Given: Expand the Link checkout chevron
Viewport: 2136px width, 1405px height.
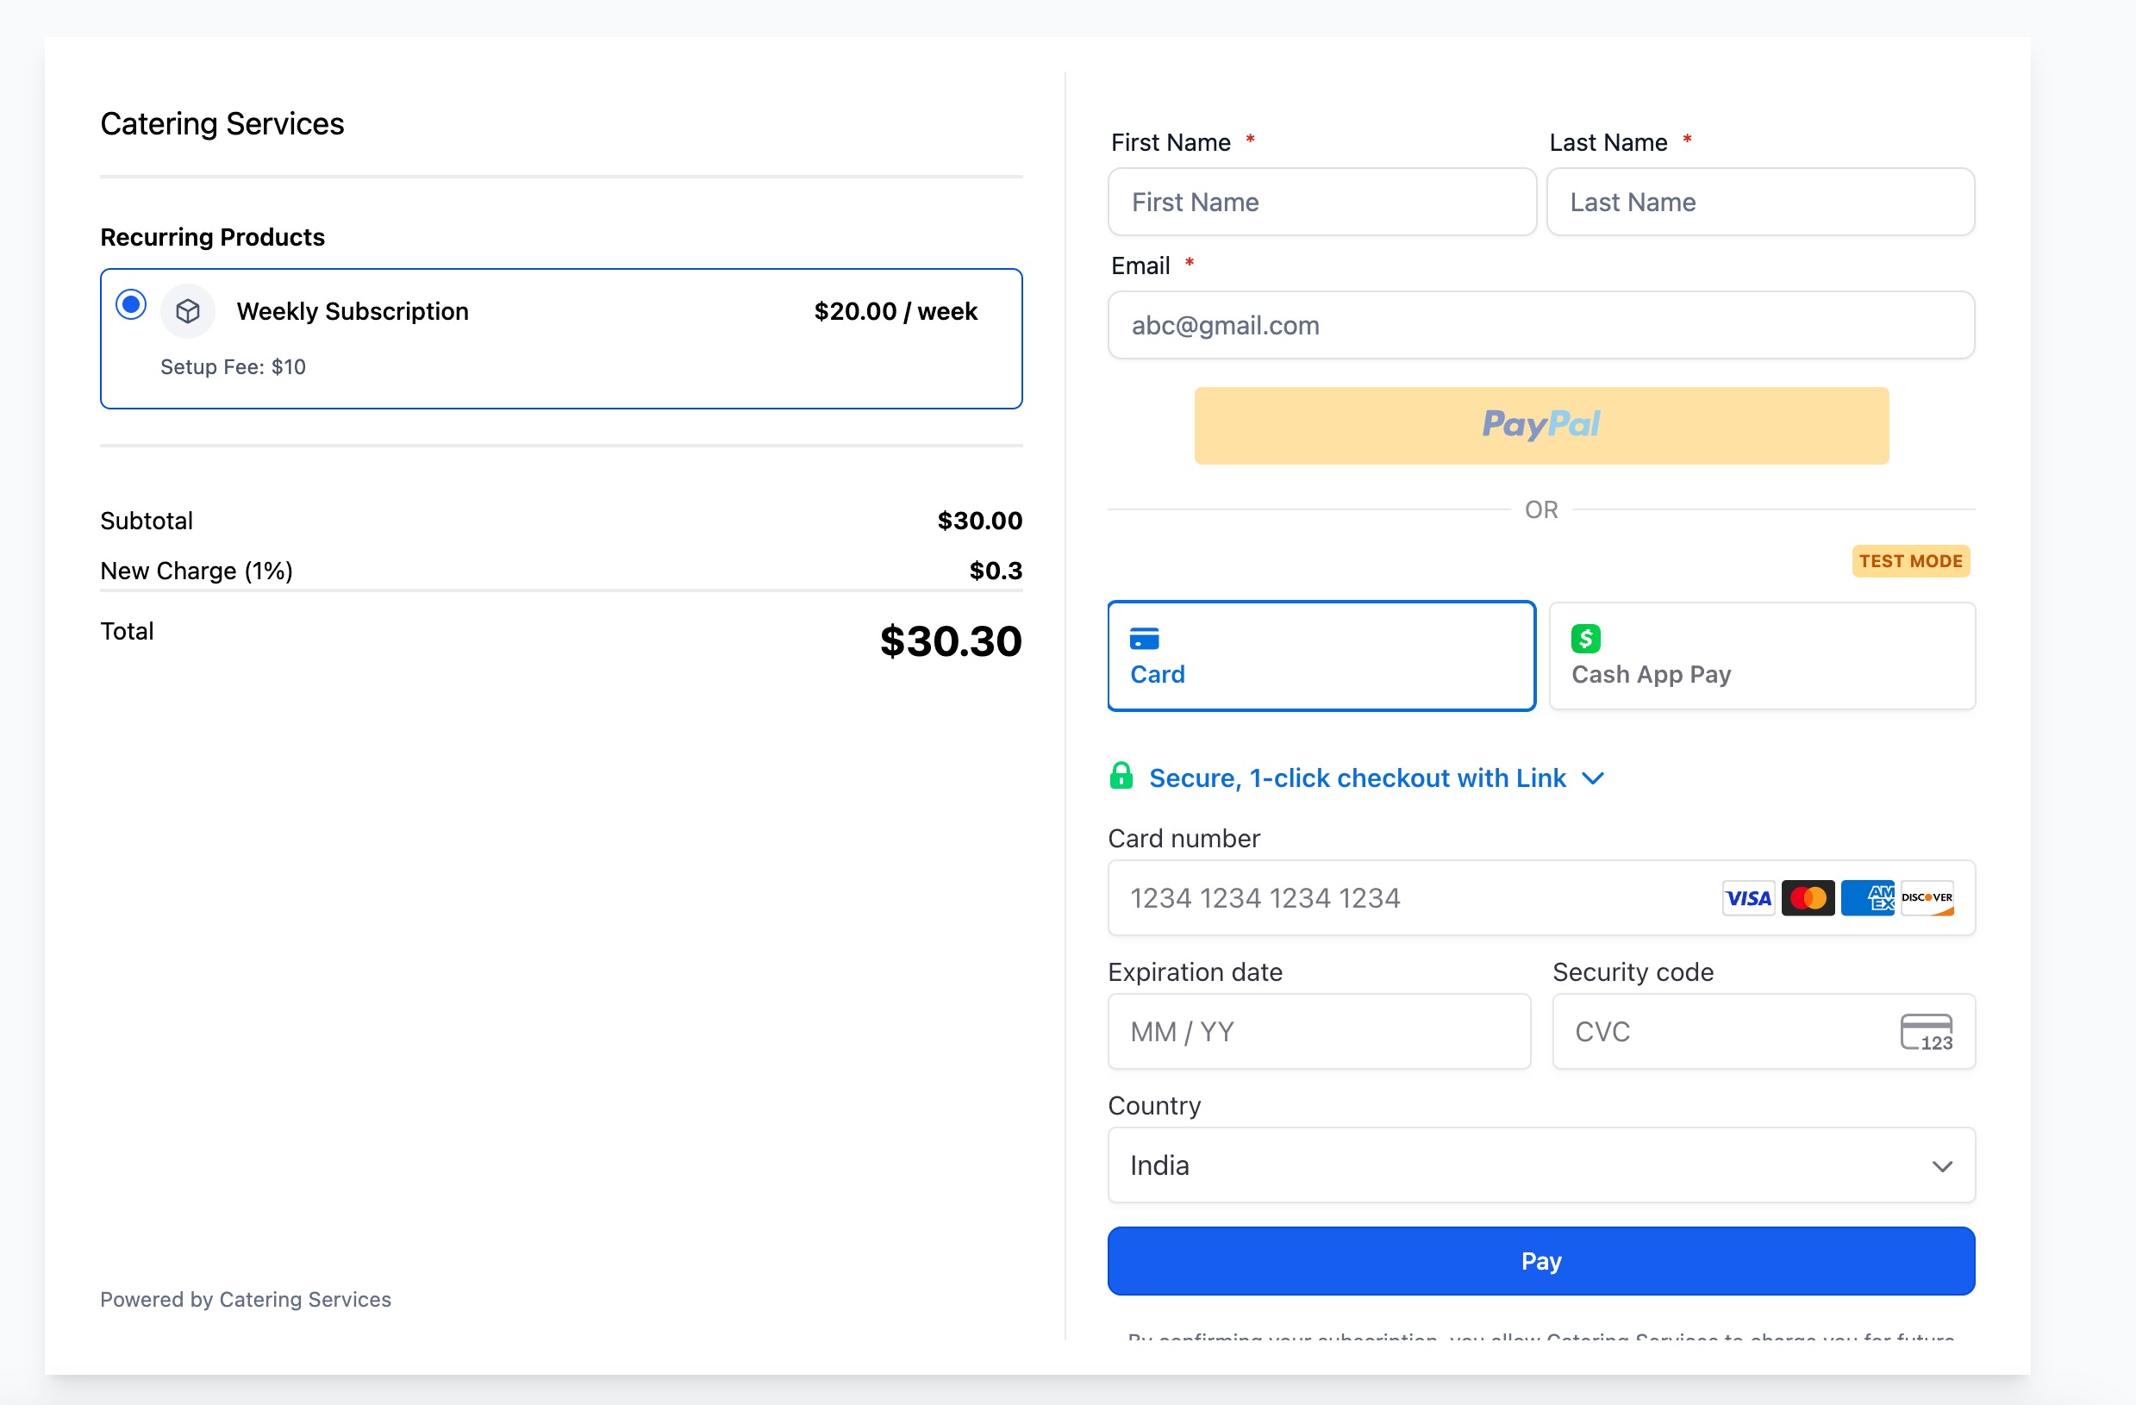Looking at the screenshot, I should pos(1593,777).
